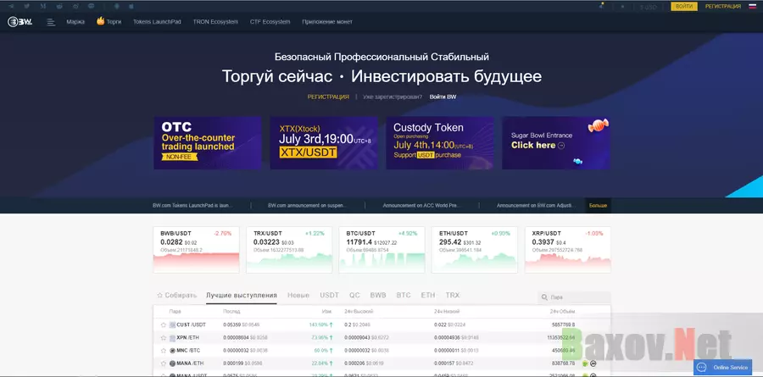Open the BTC/USDT ticker card
The height and width of the screenshot is (377, 763).
pos(382,250)
